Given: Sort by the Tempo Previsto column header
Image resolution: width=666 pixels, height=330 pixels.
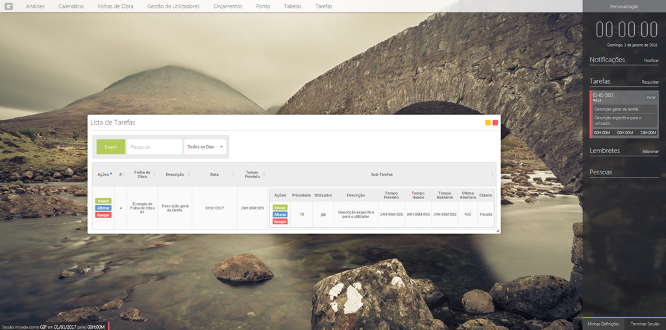Looking at the screenshot, I should click(252, 174).
